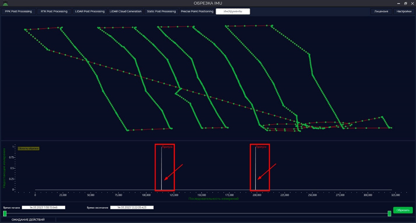Edit the Время начала time field
416x223 pixels.
(44, 207)
